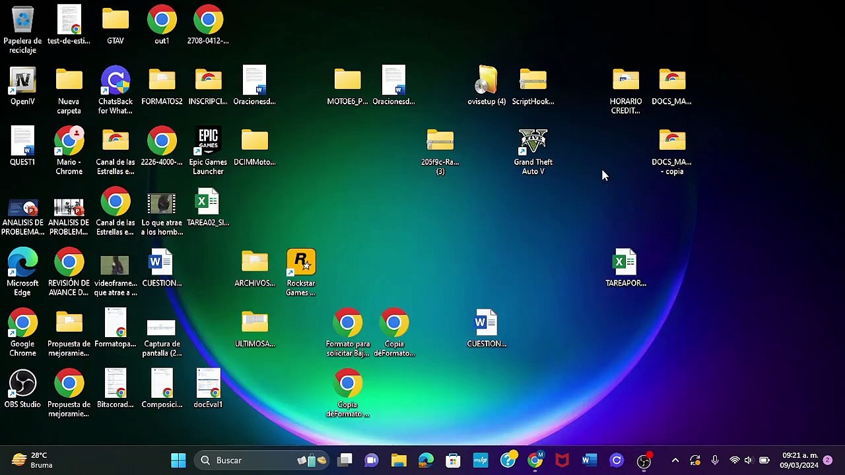The height and width of the screenshot is (475, 845).
Task: Select the Mario - Chrome profile shortcut
Action: (x=69, y=152)
